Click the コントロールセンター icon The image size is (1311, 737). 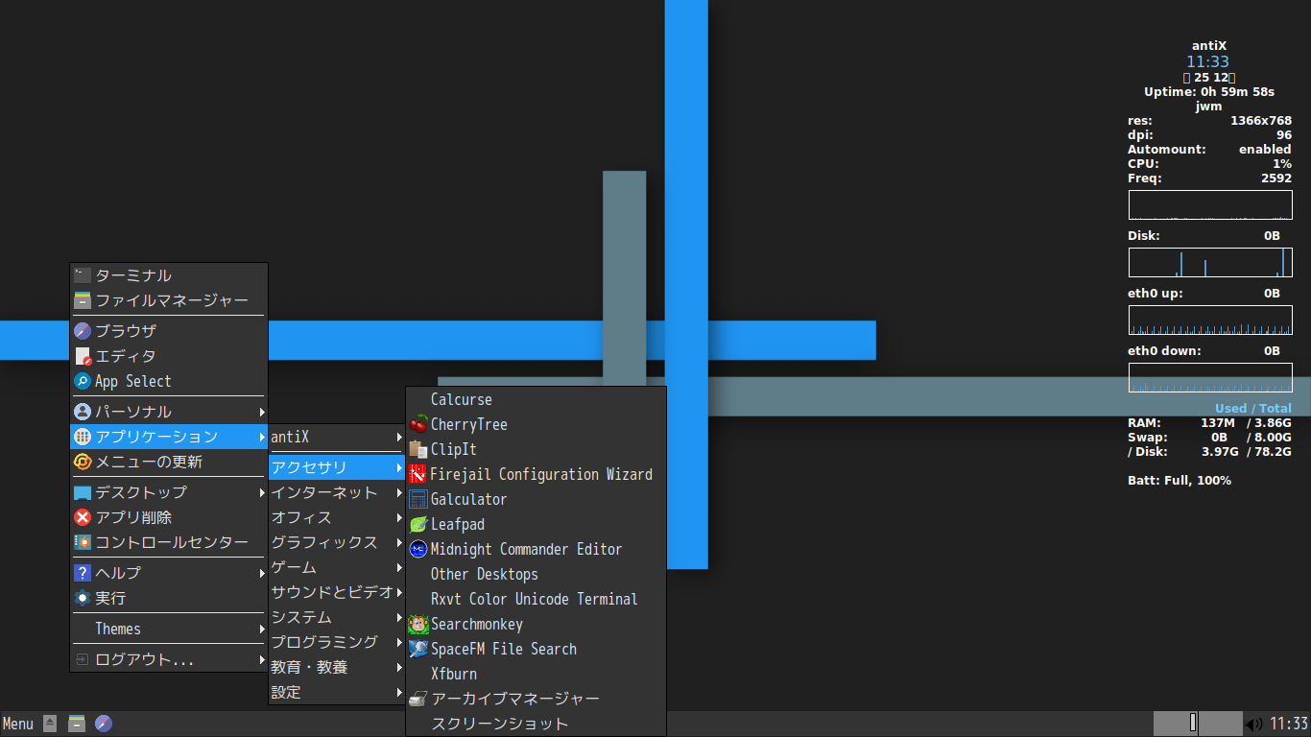coord(83,542)
